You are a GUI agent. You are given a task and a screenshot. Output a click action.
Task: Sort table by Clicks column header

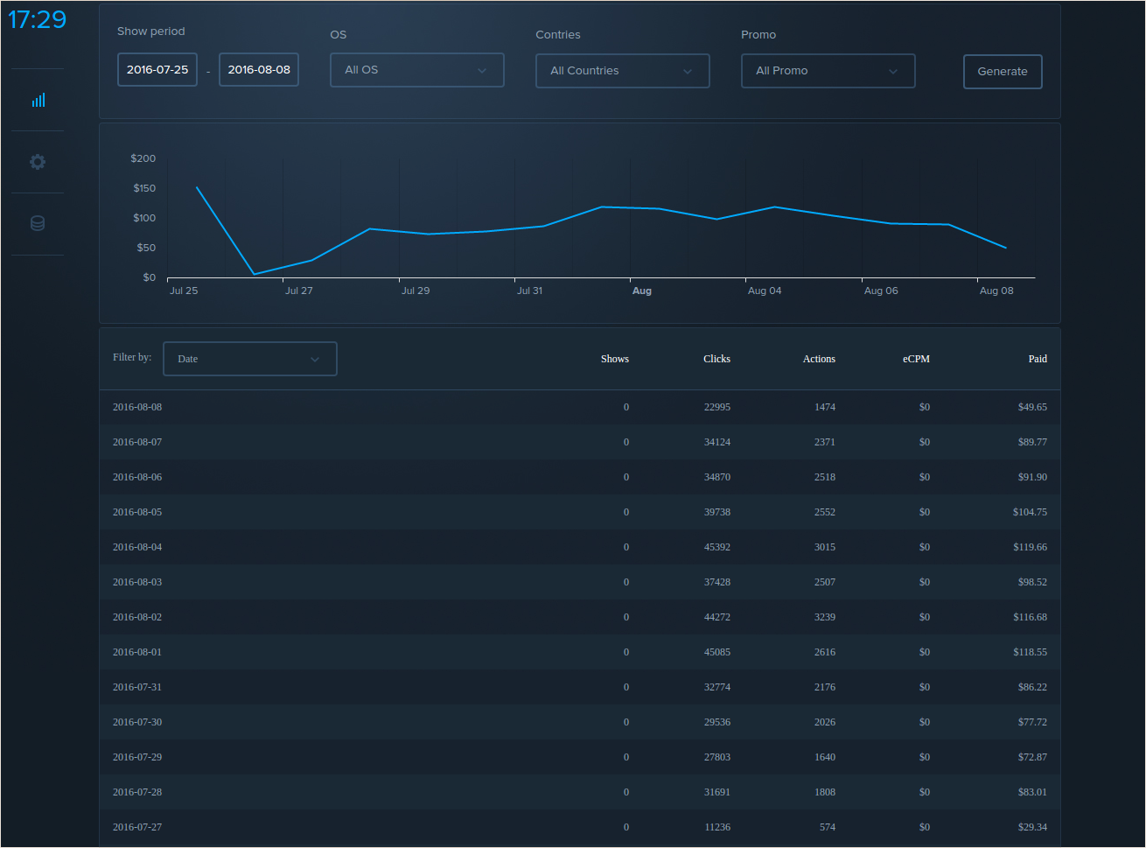[x=716, y=359]
